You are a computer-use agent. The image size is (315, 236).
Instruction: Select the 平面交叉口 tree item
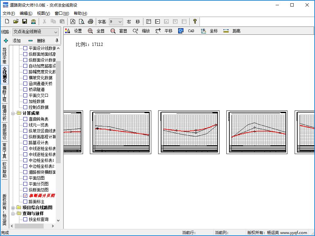[x=39, y=95]
